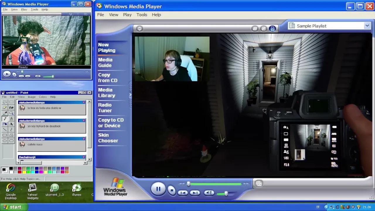
Task: Choose the Rectangle shape tool in Paint
Action: [5, 135]
